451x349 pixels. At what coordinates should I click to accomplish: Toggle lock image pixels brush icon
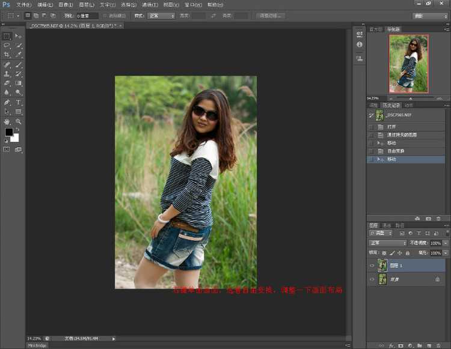392,253
